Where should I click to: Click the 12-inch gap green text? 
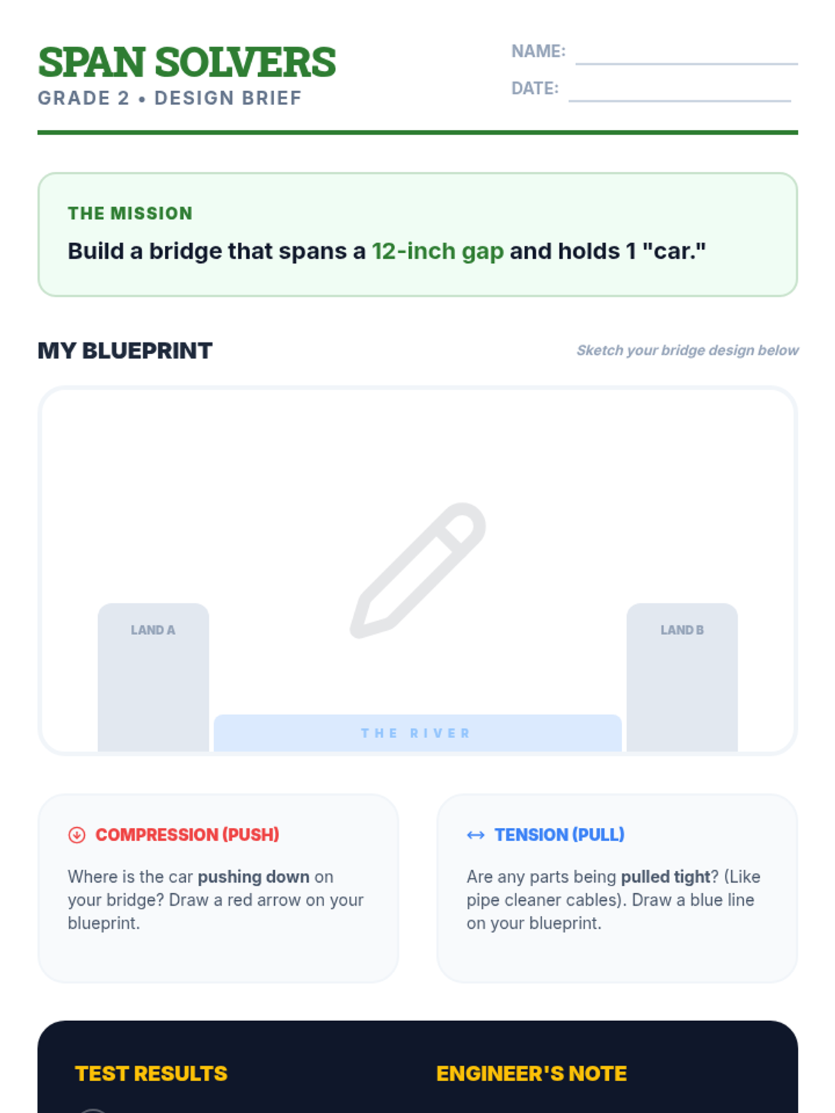click(x=438, y=251)
